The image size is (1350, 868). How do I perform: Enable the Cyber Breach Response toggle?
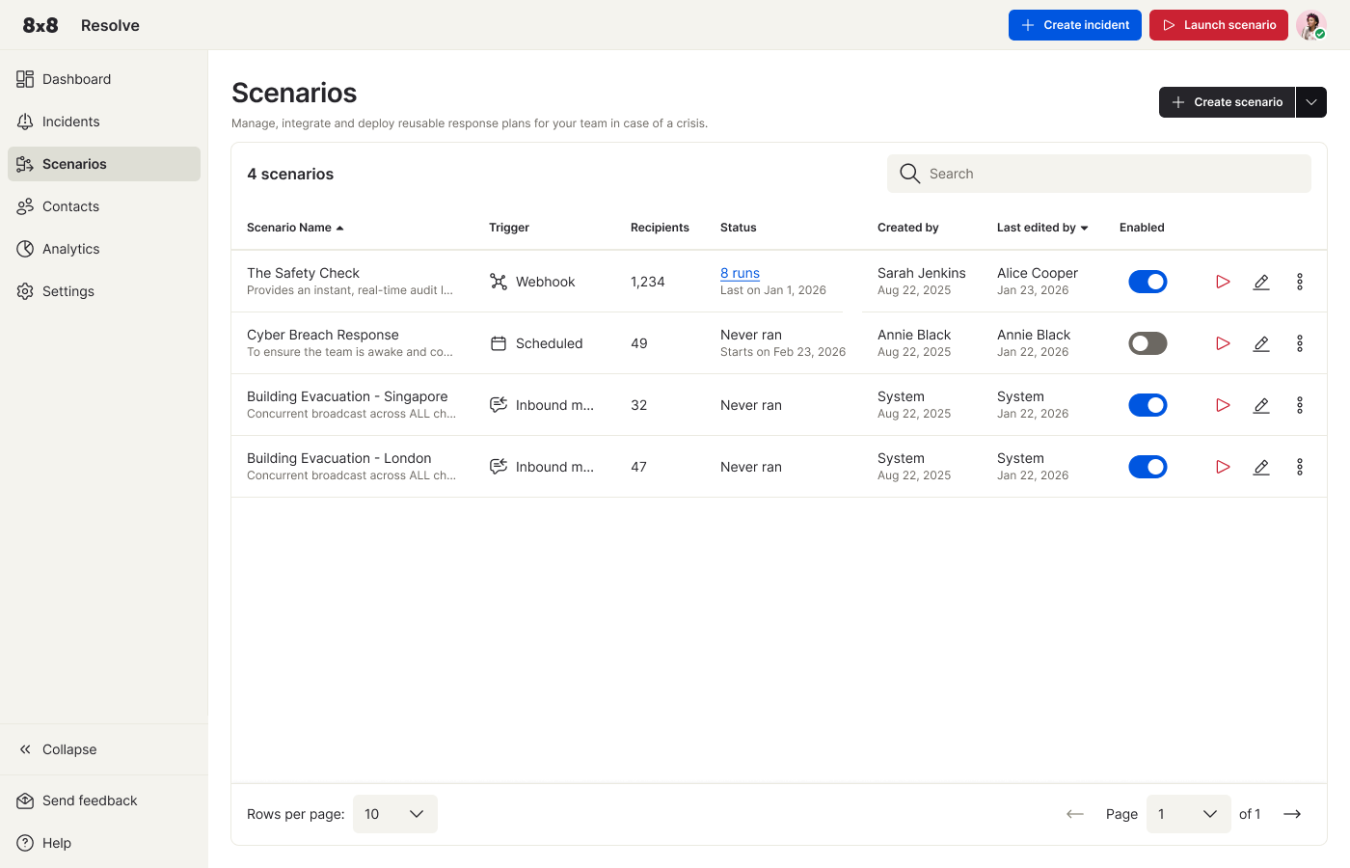tap(1147, 343)
